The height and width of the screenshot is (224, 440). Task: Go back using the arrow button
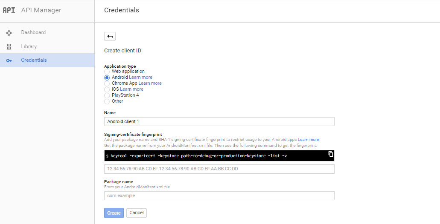[110, 36]
